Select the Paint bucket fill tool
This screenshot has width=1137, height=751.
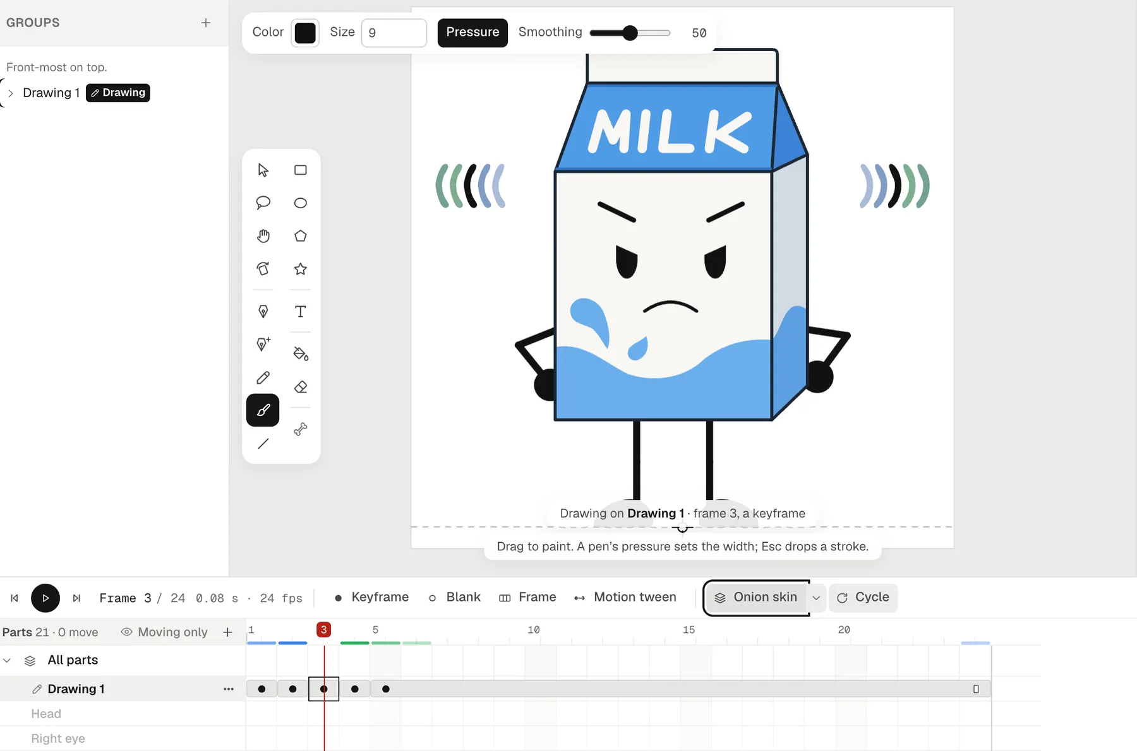(301, 353)
